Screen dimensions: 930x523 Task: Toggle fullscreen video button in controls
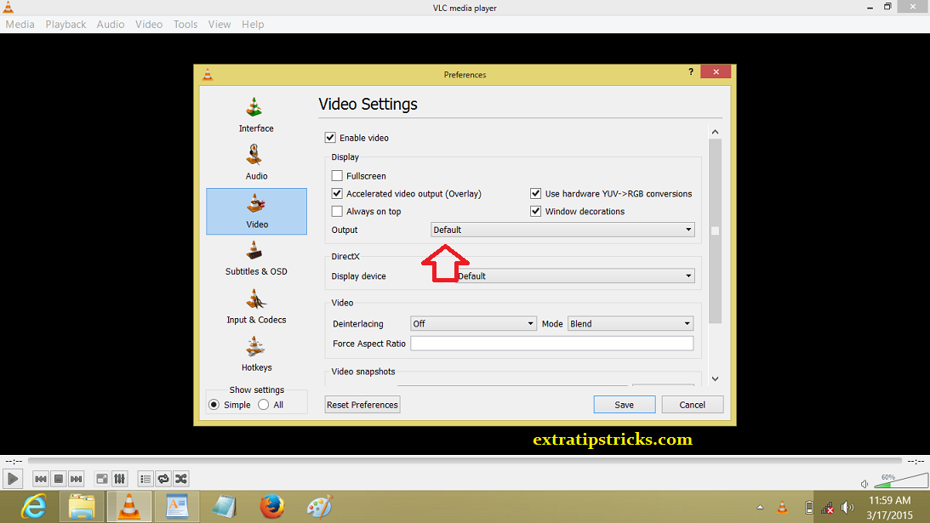point(102,479)
